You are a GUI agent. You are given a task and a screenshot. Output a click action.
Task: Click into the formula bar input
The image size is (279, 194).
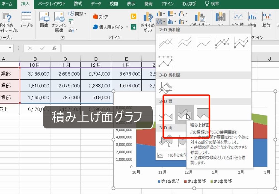tap(109, 48)
